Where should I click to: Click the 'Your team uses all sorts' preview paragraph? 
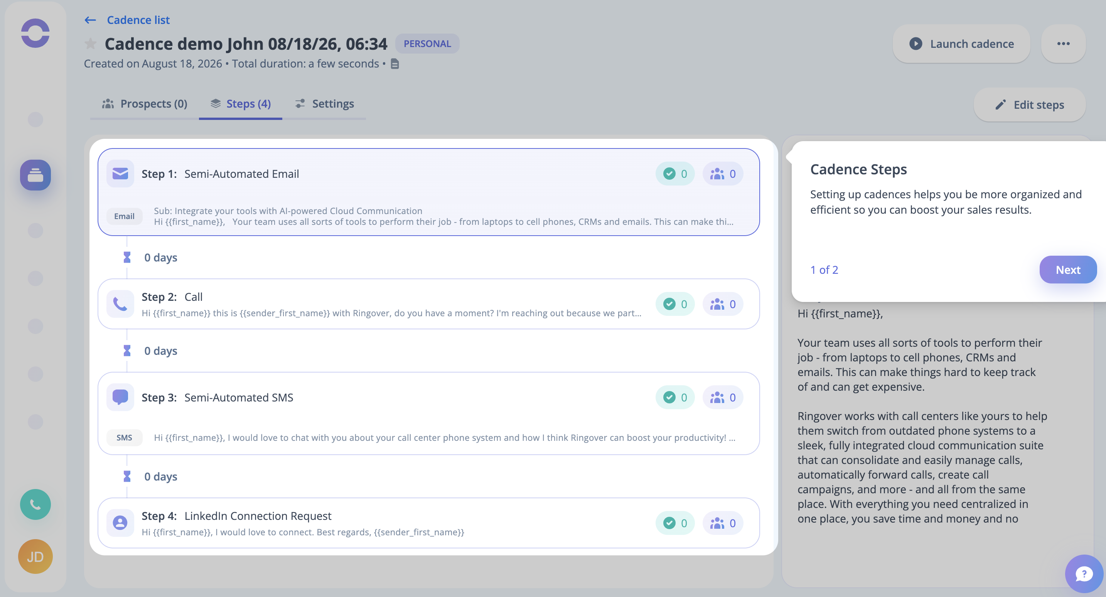click(920, 365)
